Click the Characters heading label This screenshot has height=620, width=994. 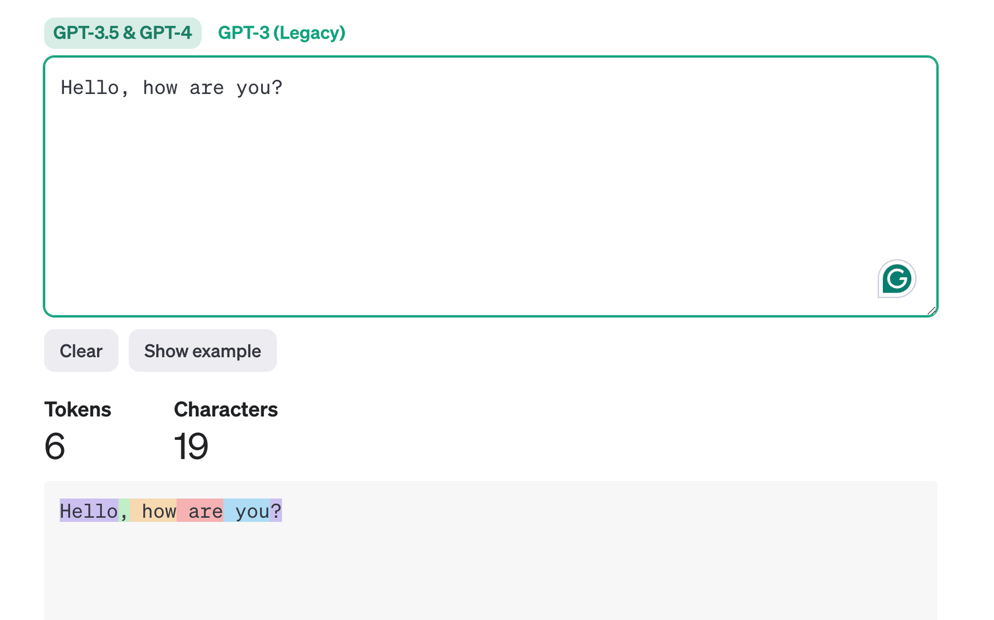226,409
